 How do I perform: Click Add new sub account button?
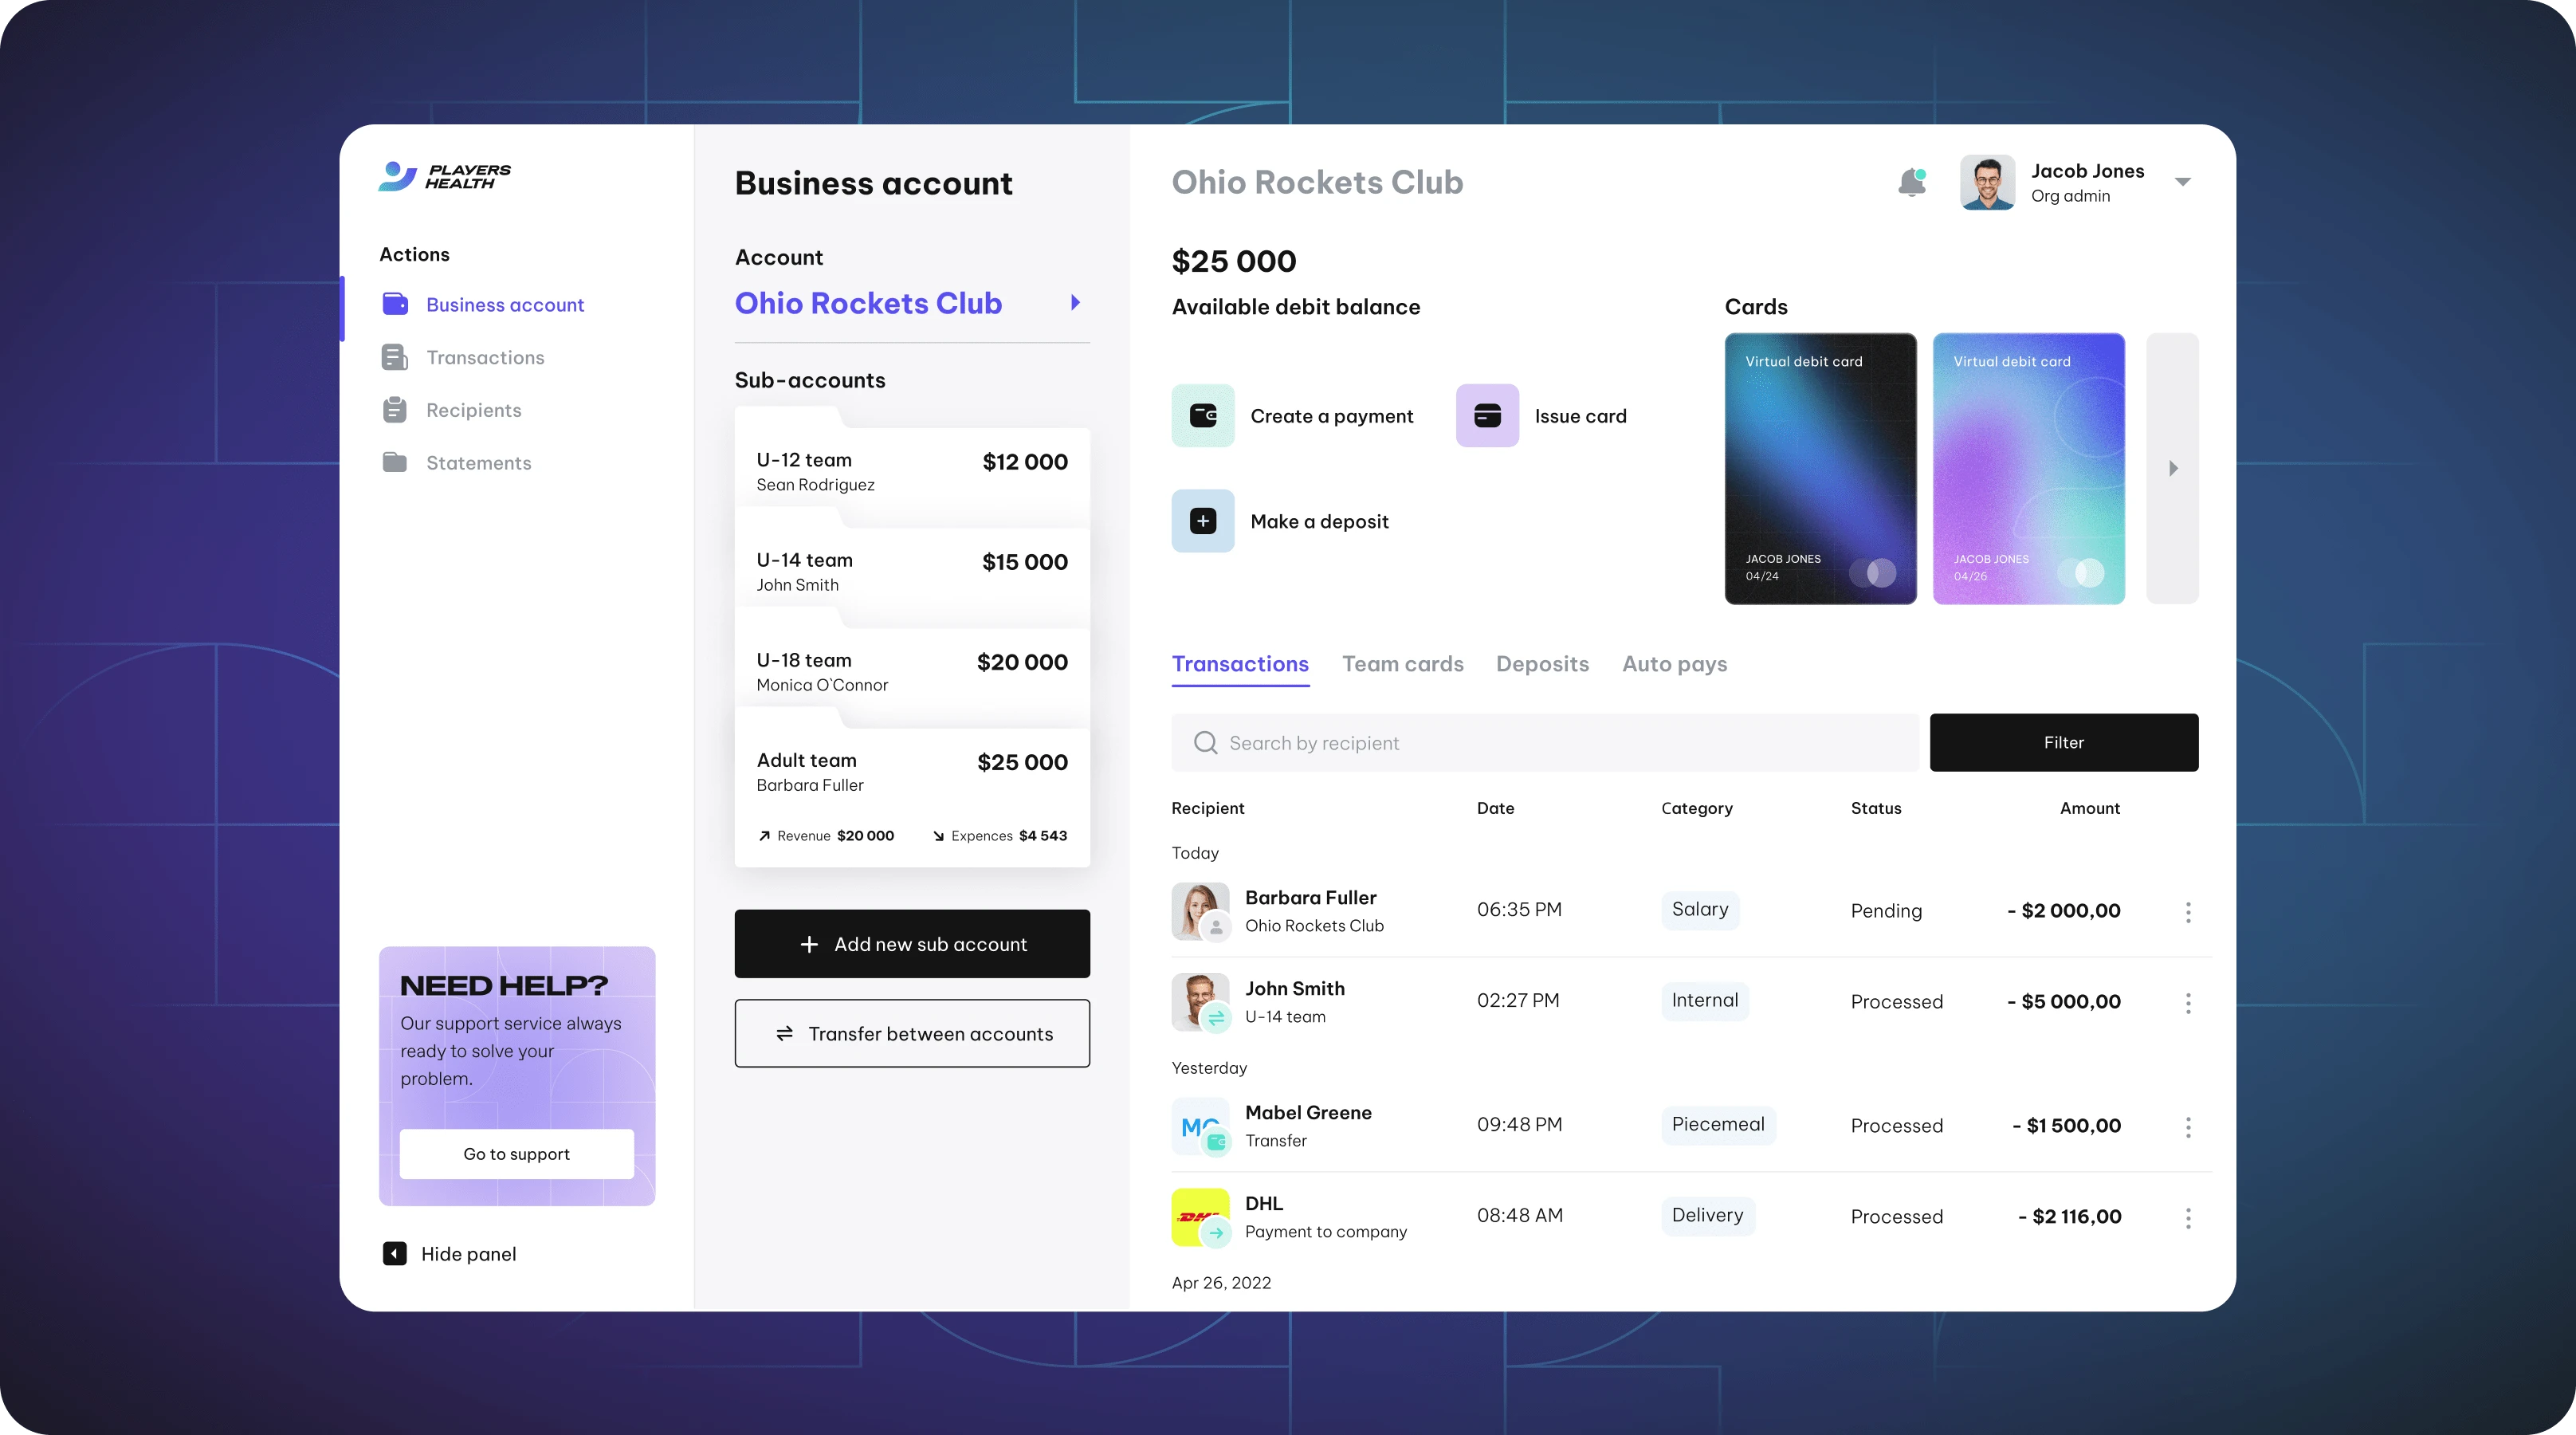(x=912, y=944)
